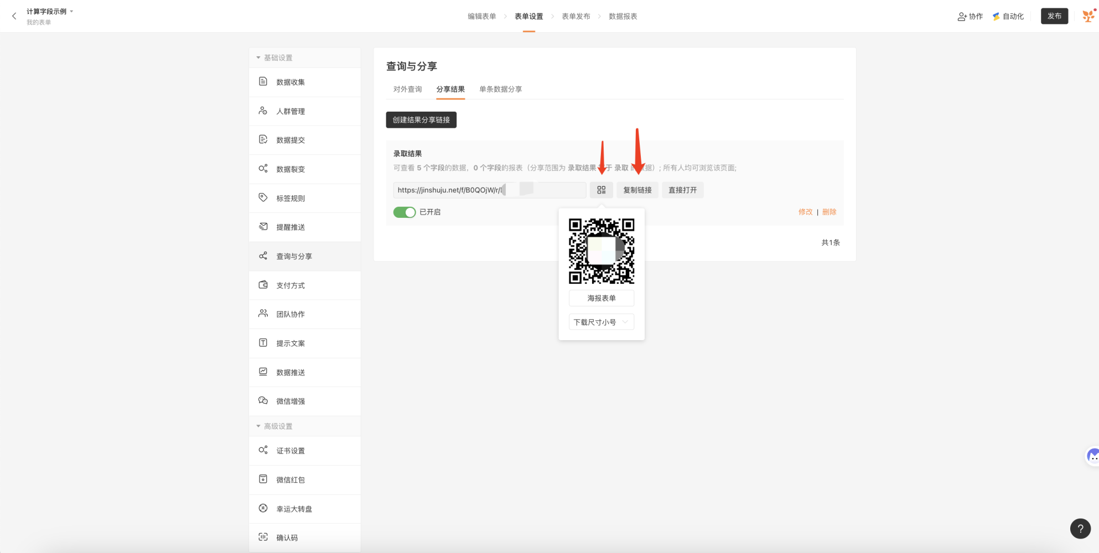Click the 幸运大转盘 wheel icon

(x=263, y=508)
